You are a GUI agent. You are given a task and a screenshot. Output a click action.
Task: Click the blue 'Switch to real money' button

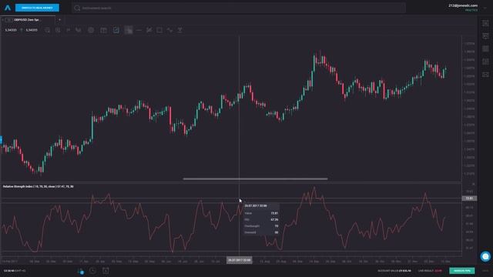point(37,8)
